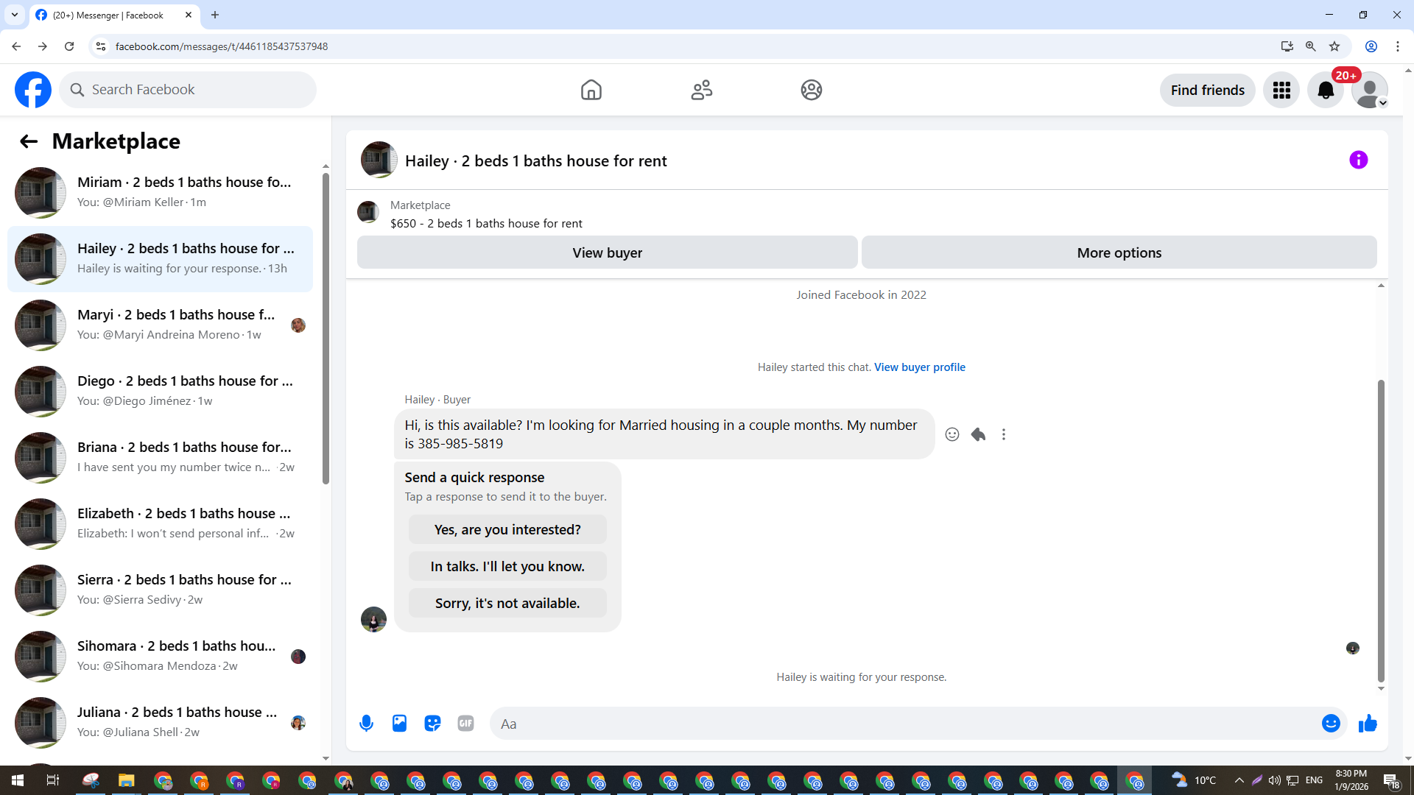This screenshot has height=795, width=1414.
Task: Open Facebook notifications bell
Action: pyautogui.click(x=1326, y=90)
